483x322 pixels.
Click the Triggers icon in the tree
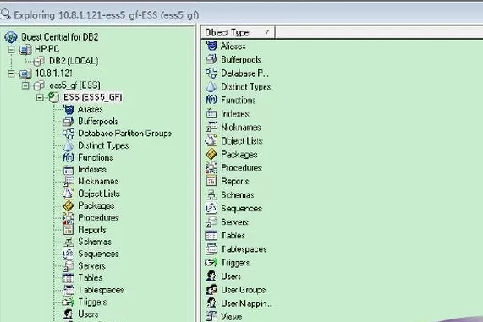(69, 302)
